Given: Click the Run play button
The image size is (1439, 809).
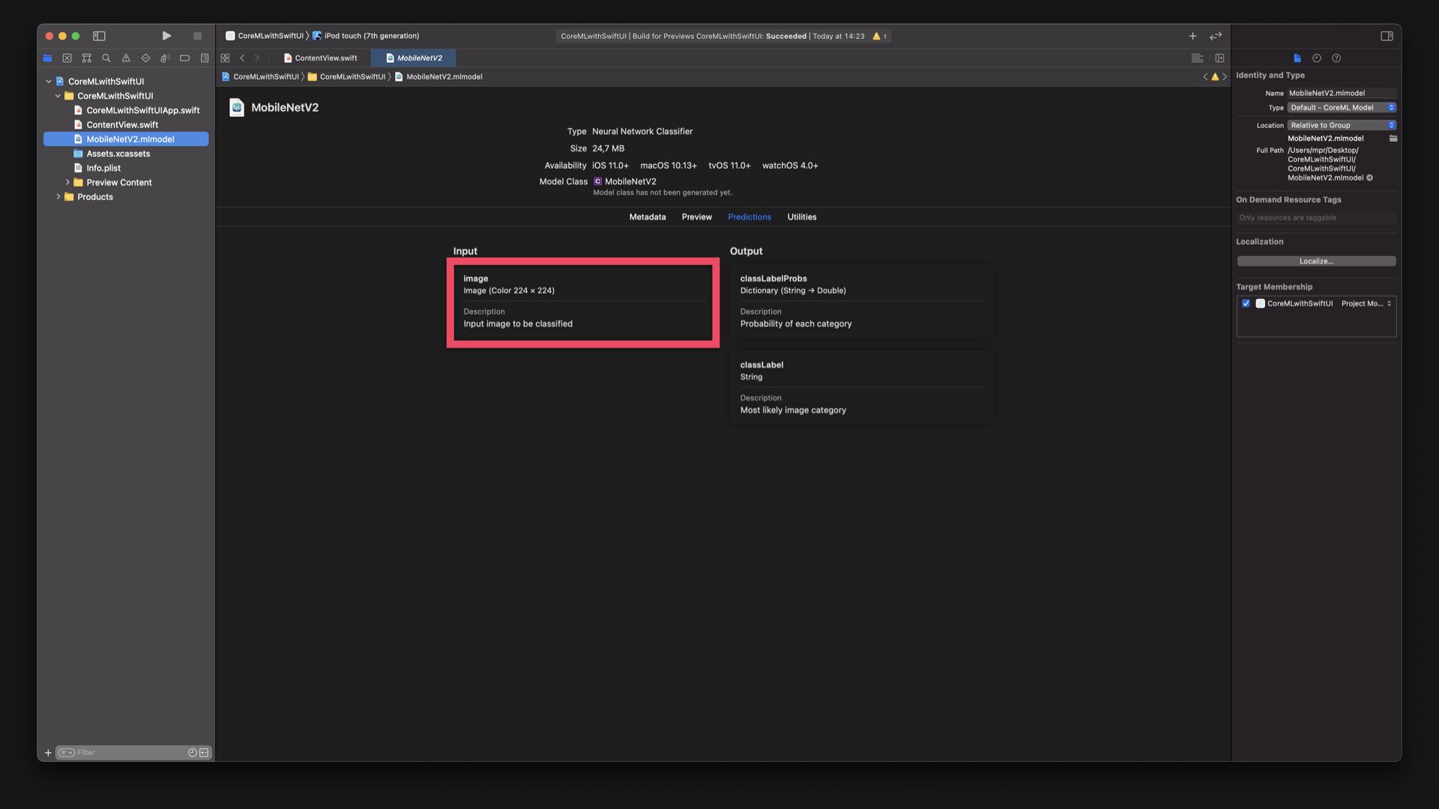Looking at the screenshot, I should 166,36.
